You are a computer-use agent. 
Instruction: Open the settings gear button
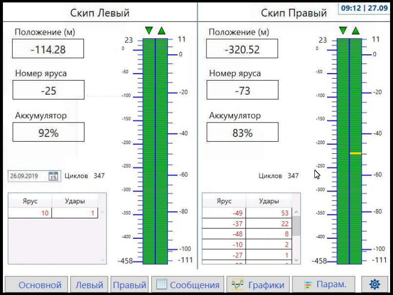(374, 284)
